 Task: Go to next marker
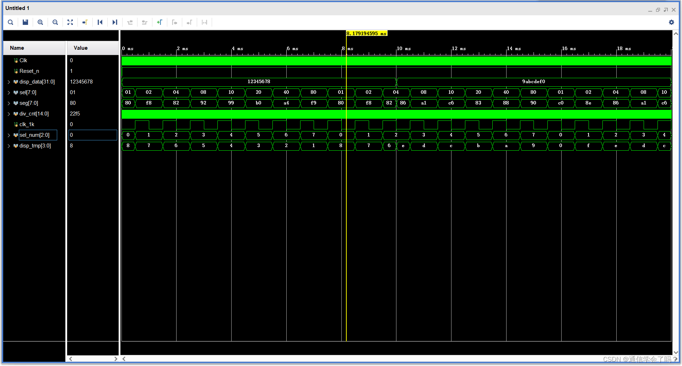pyautogui.click(x=189, y=22)
